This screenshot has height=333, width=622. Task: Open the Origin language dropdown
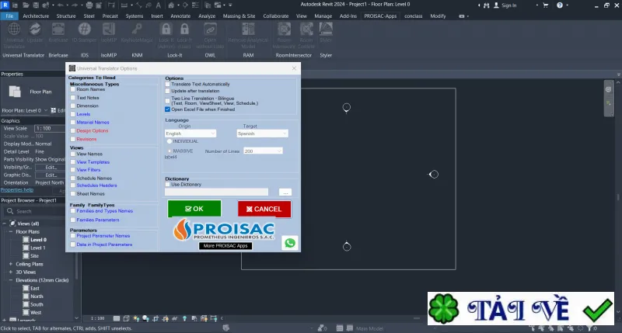(x=190, y=134)
